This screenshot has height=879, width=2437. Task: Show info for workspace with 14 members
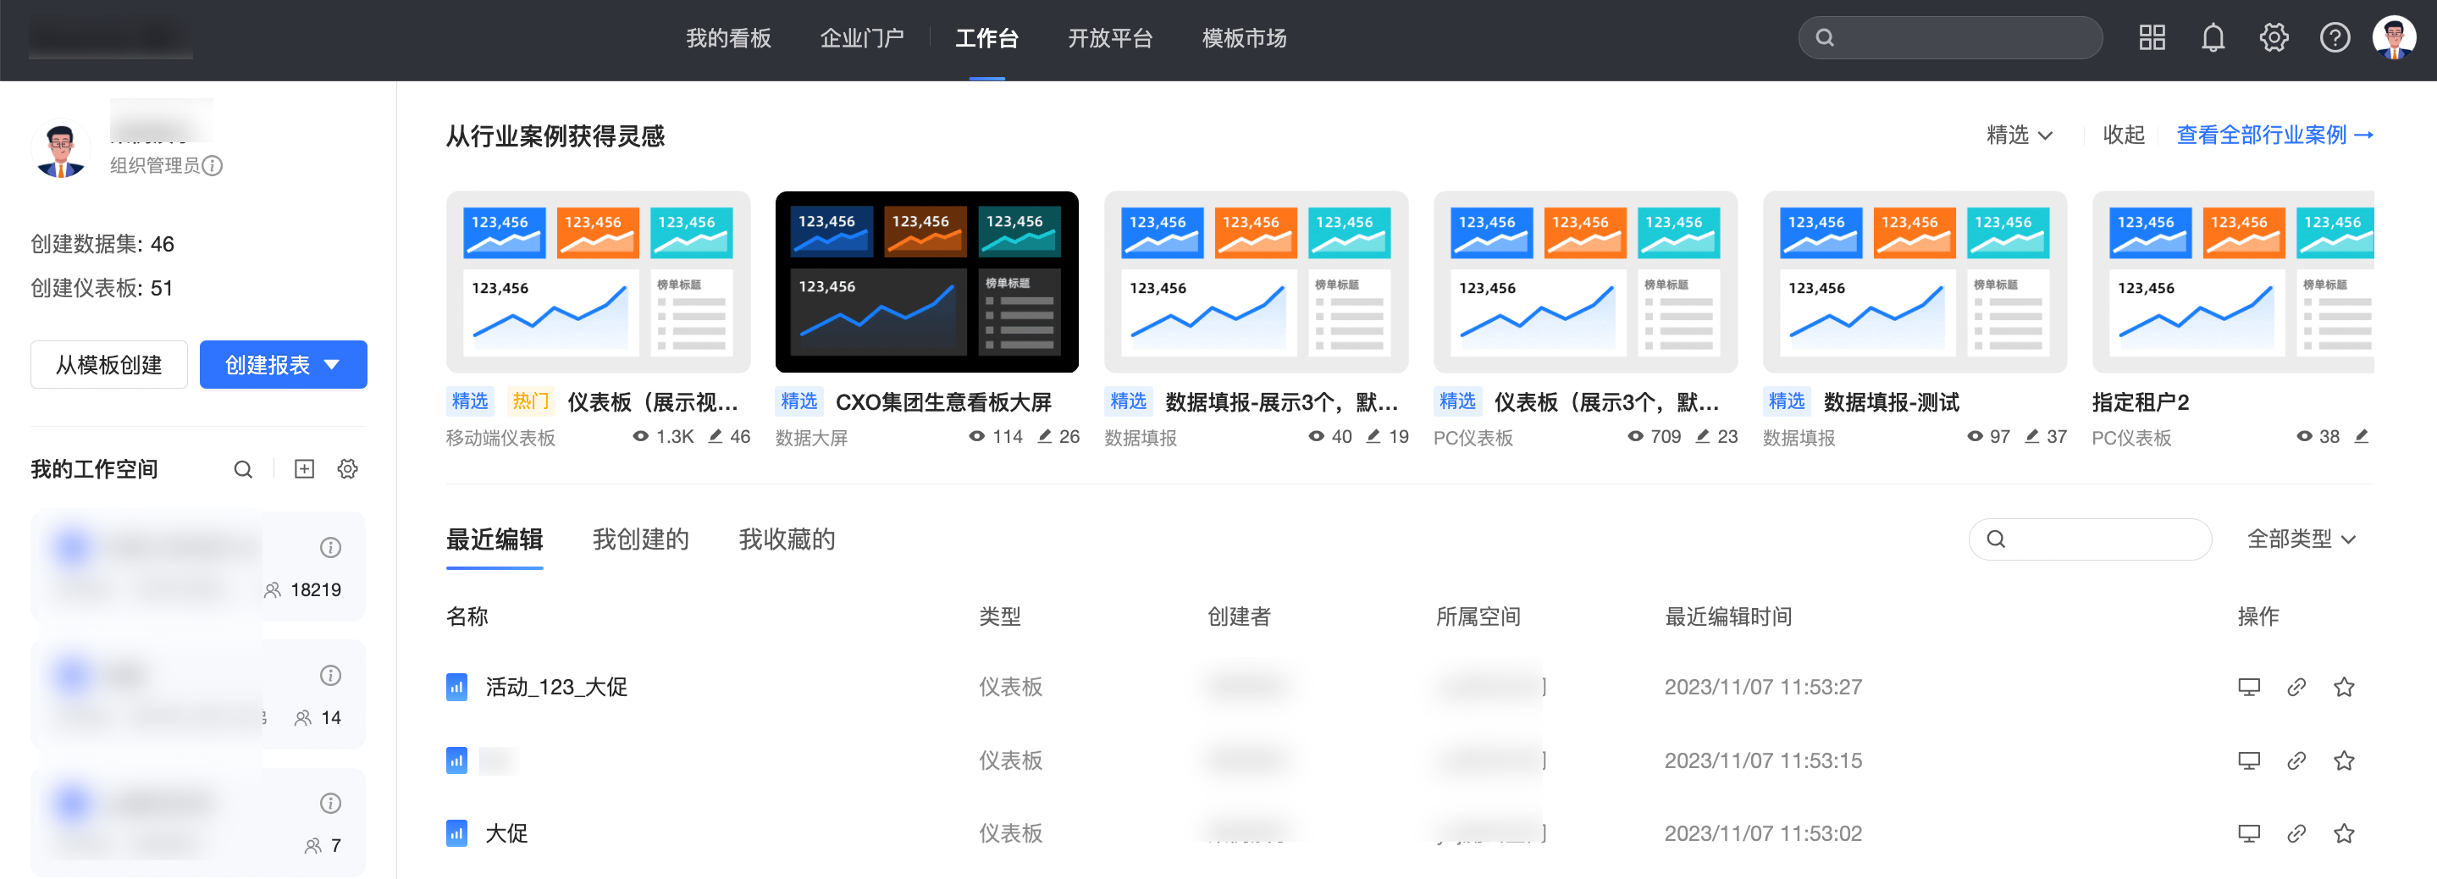pos(330,675)
